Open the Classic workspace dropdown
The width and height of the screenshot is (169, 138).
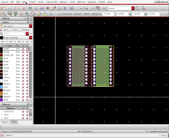[x=133, y=8]
